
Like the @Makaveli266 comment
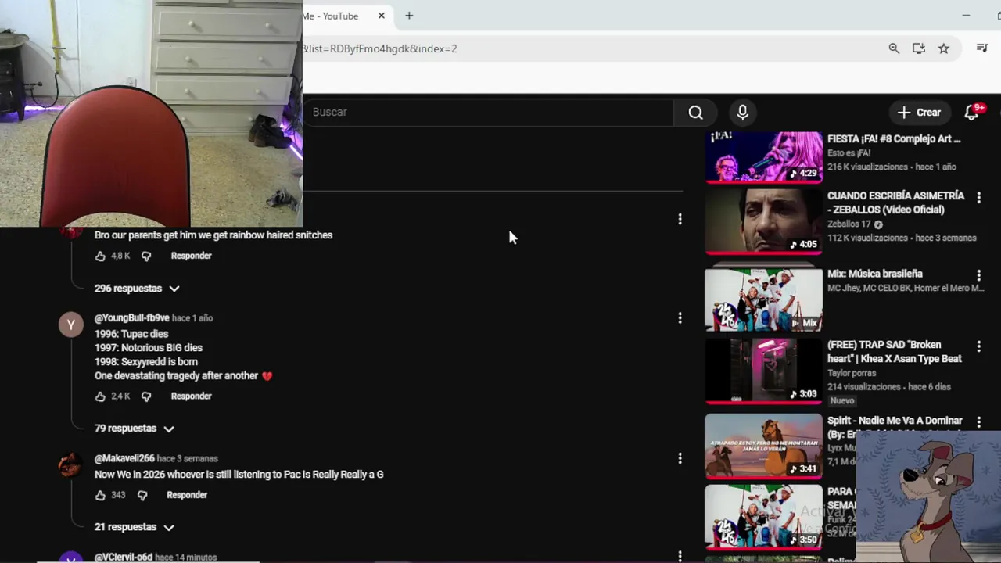pyautogui.click(x=100, y=495)
